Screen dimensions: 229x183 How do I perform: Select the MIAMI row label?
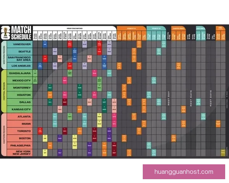pyautogui.click(x=20, y=124)
